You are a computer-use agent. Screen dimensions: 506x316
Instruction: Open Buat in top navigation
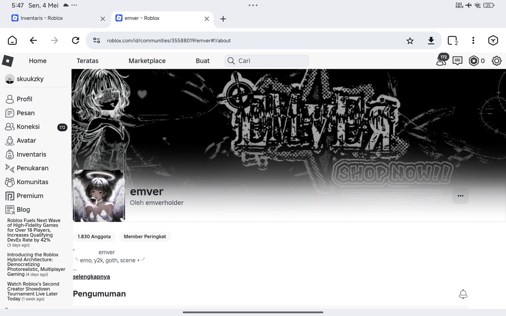(203, 61)
